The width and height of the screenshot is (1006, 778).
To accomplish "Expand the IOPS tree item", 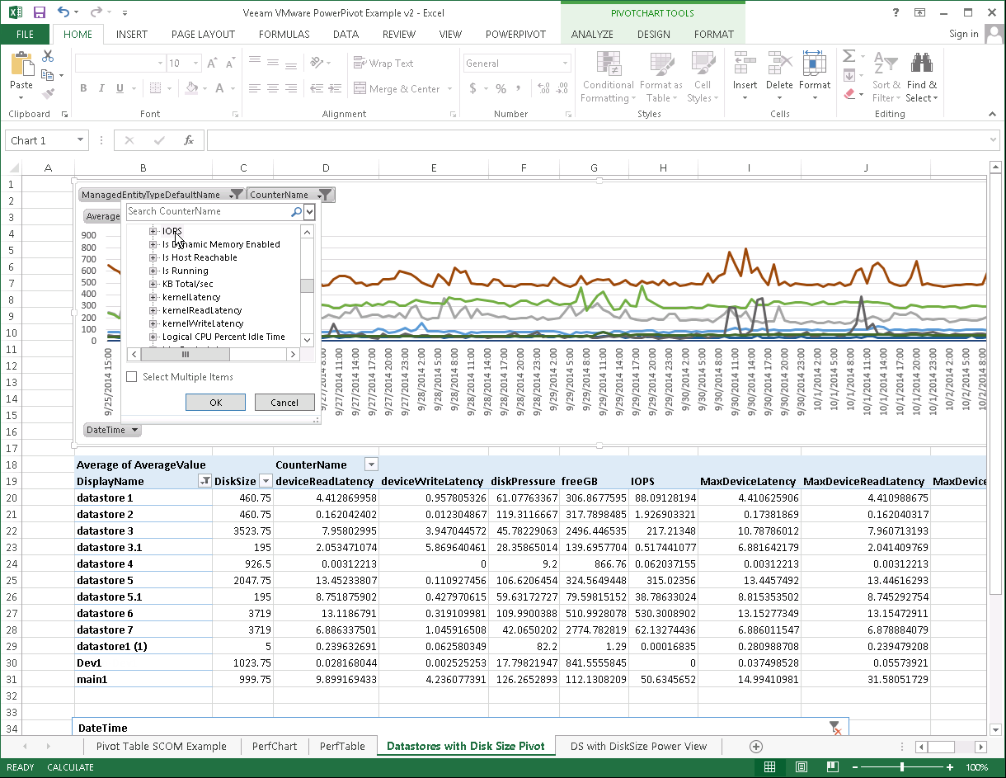I will click(x=153, y=231).
